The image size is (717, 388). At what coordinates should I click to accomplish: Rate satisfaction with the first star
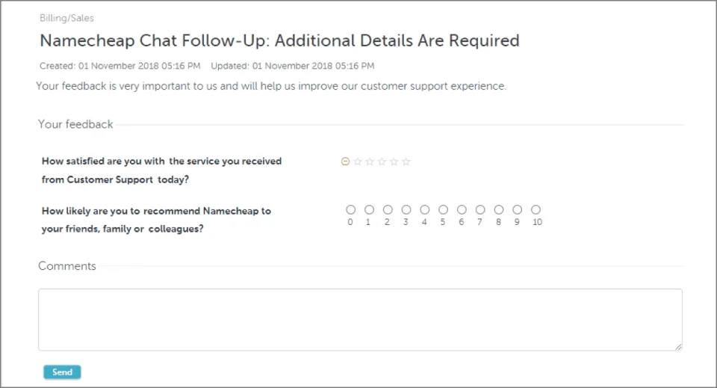point(357,161)
